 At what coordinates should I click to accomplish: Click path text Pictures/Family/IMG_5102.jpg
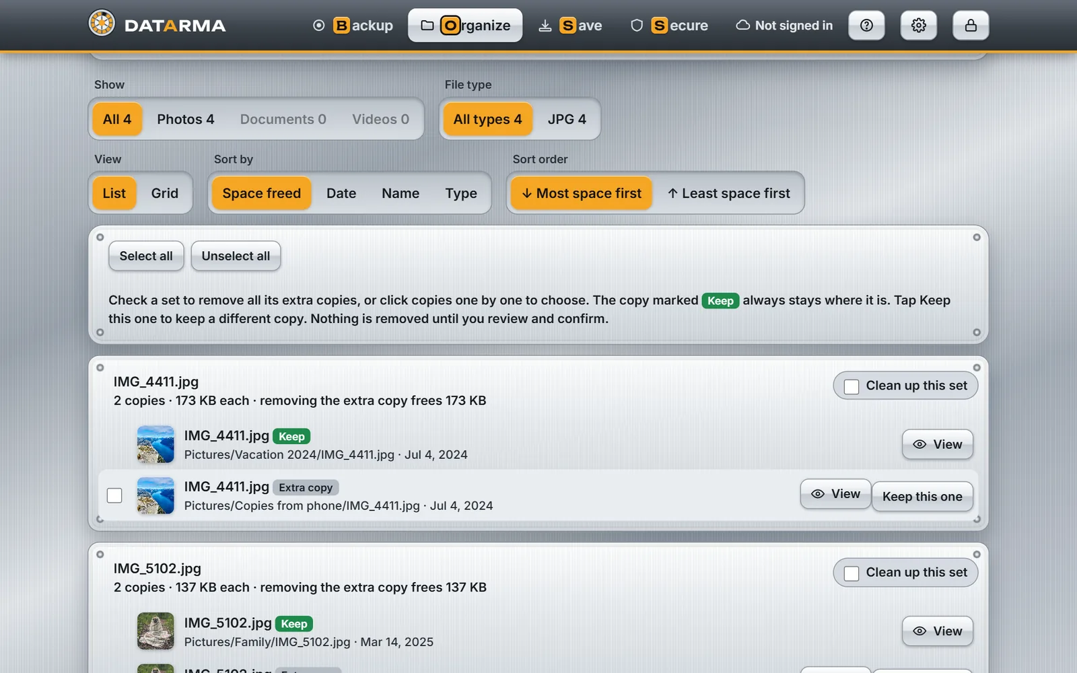(x=267, y=642)
